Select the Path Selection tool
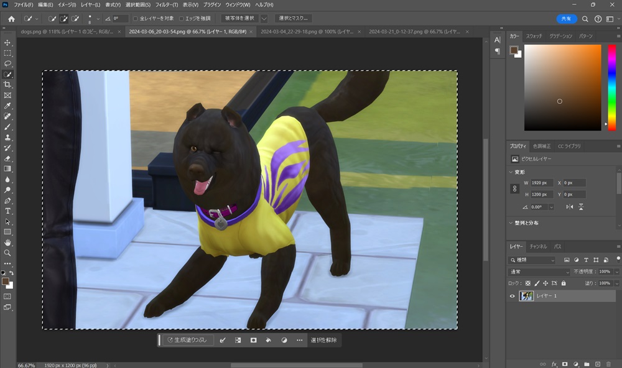This screenshot has width=622, height=368. (7, 222)
